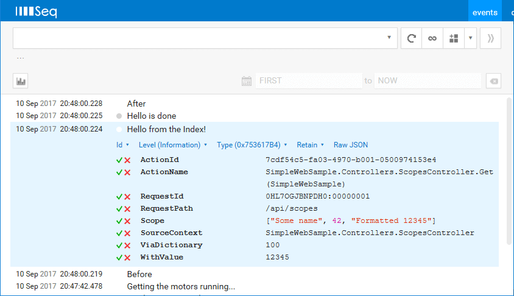514x296 pixels.
Task: Open the Level (Information) dropdown
Action: tap(173, 145)
